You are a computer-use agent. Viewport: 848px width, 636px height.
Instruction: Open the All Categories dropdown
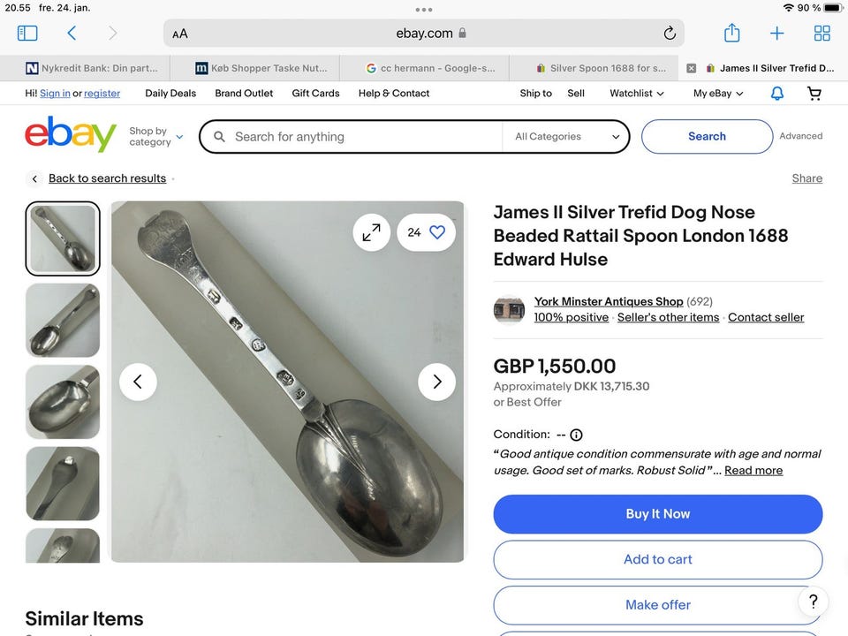click(x=567, y=137)
